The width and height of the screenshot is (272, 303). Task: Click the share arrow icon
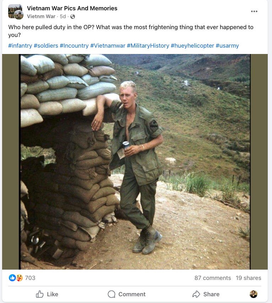coord(196,294)
